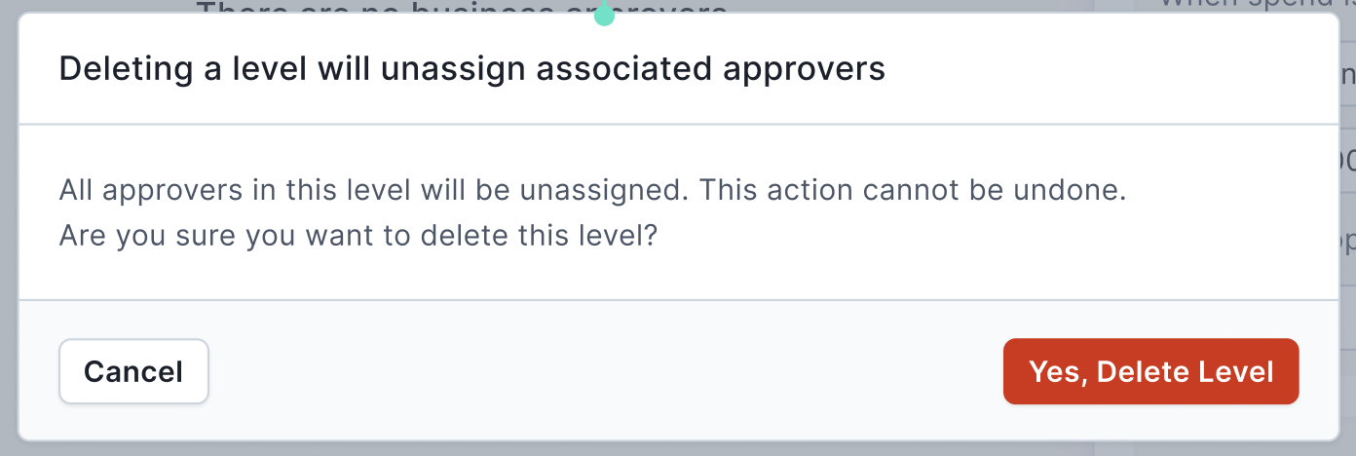Click the empty footer area between Cancel and Delete buttons
Viewport: 1356px width, 456px height.
604,371
